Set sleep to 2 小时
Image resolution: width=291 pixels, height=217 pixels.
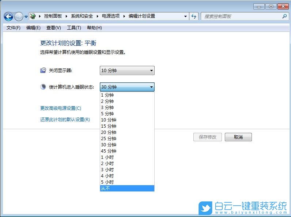[127, 164]
